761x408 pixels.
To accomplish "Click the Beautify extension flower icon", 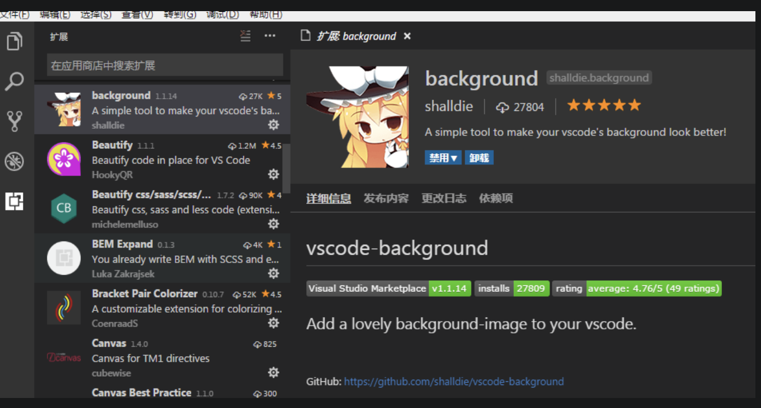I will pyautogui.click(x=64, y=159).
